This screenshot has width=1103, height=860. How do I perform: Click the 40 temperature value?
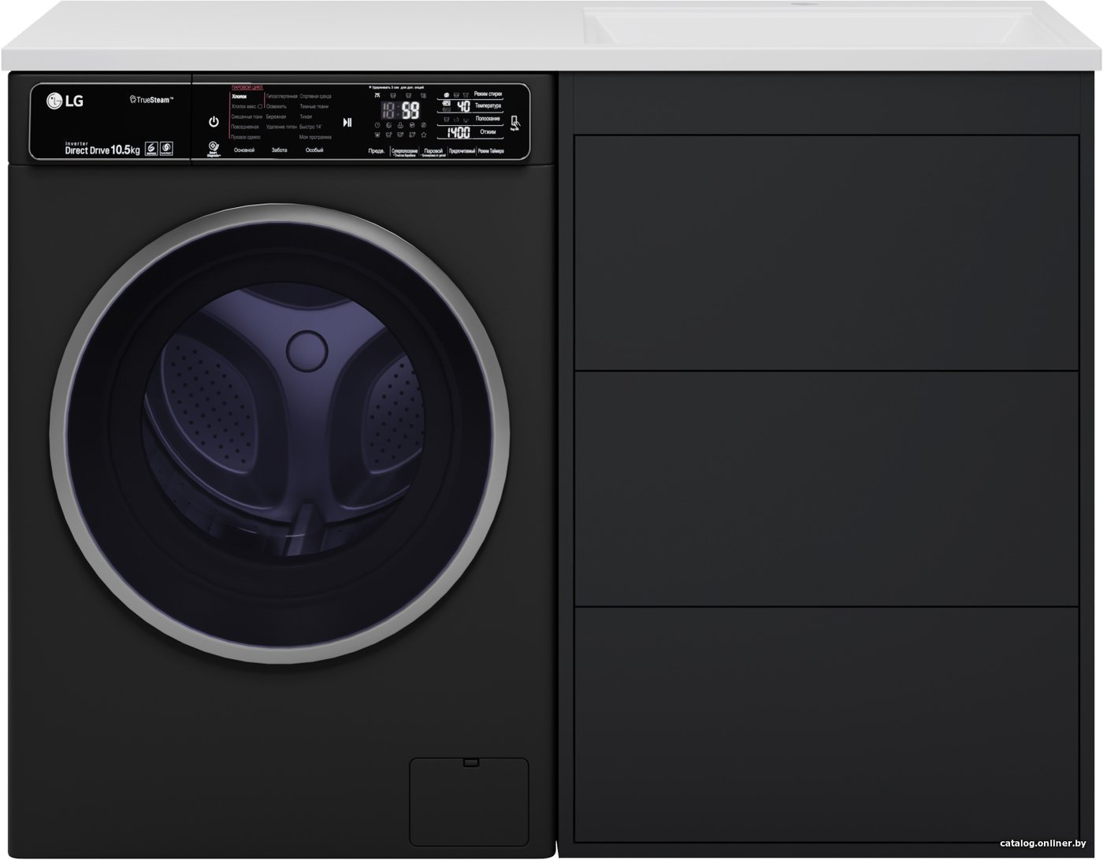(463, 106)
